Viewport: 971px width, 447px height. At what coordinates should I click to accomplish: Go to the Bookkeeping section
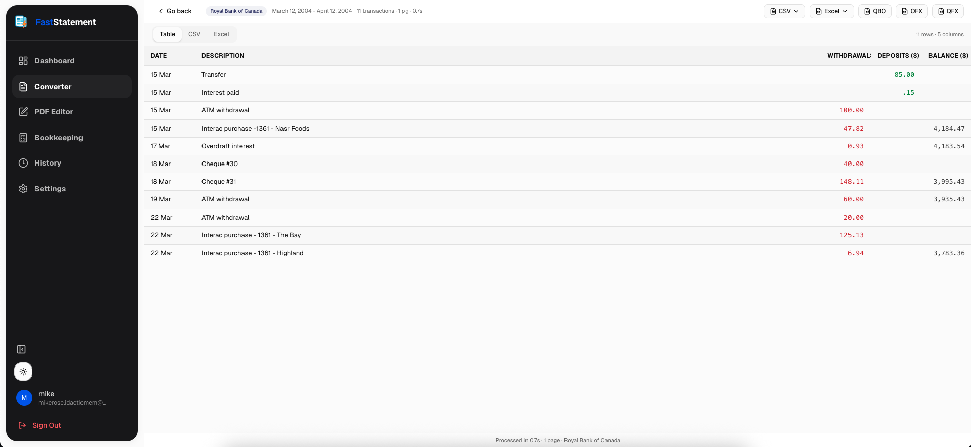58,138
